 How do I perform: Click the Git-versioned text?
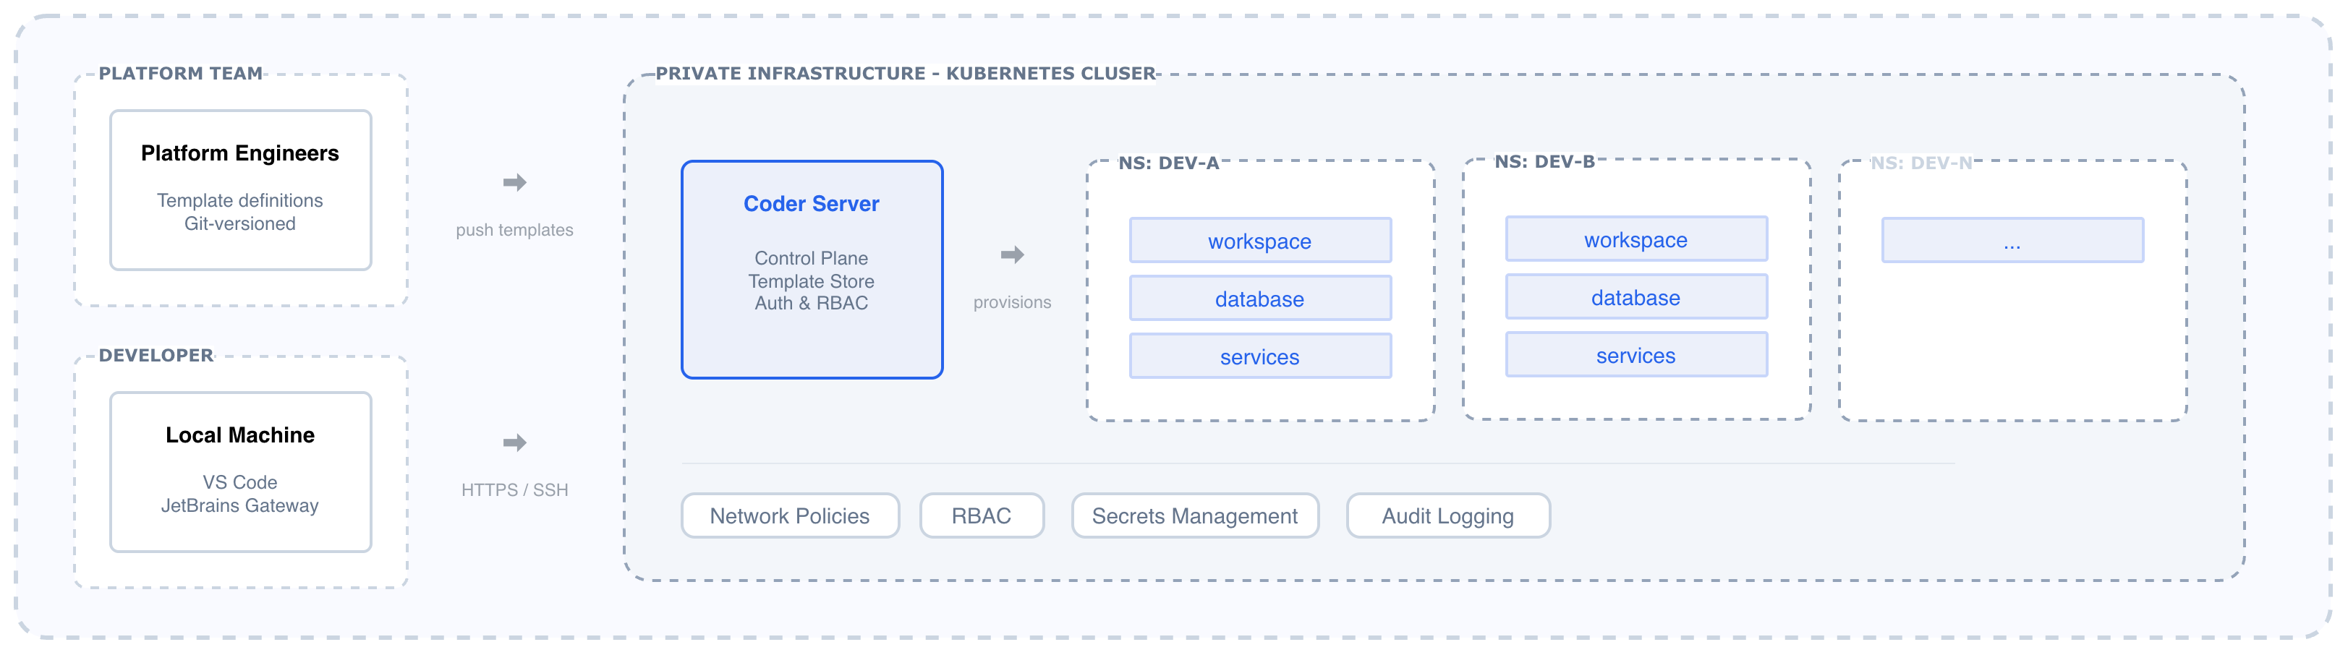point(239,224)
